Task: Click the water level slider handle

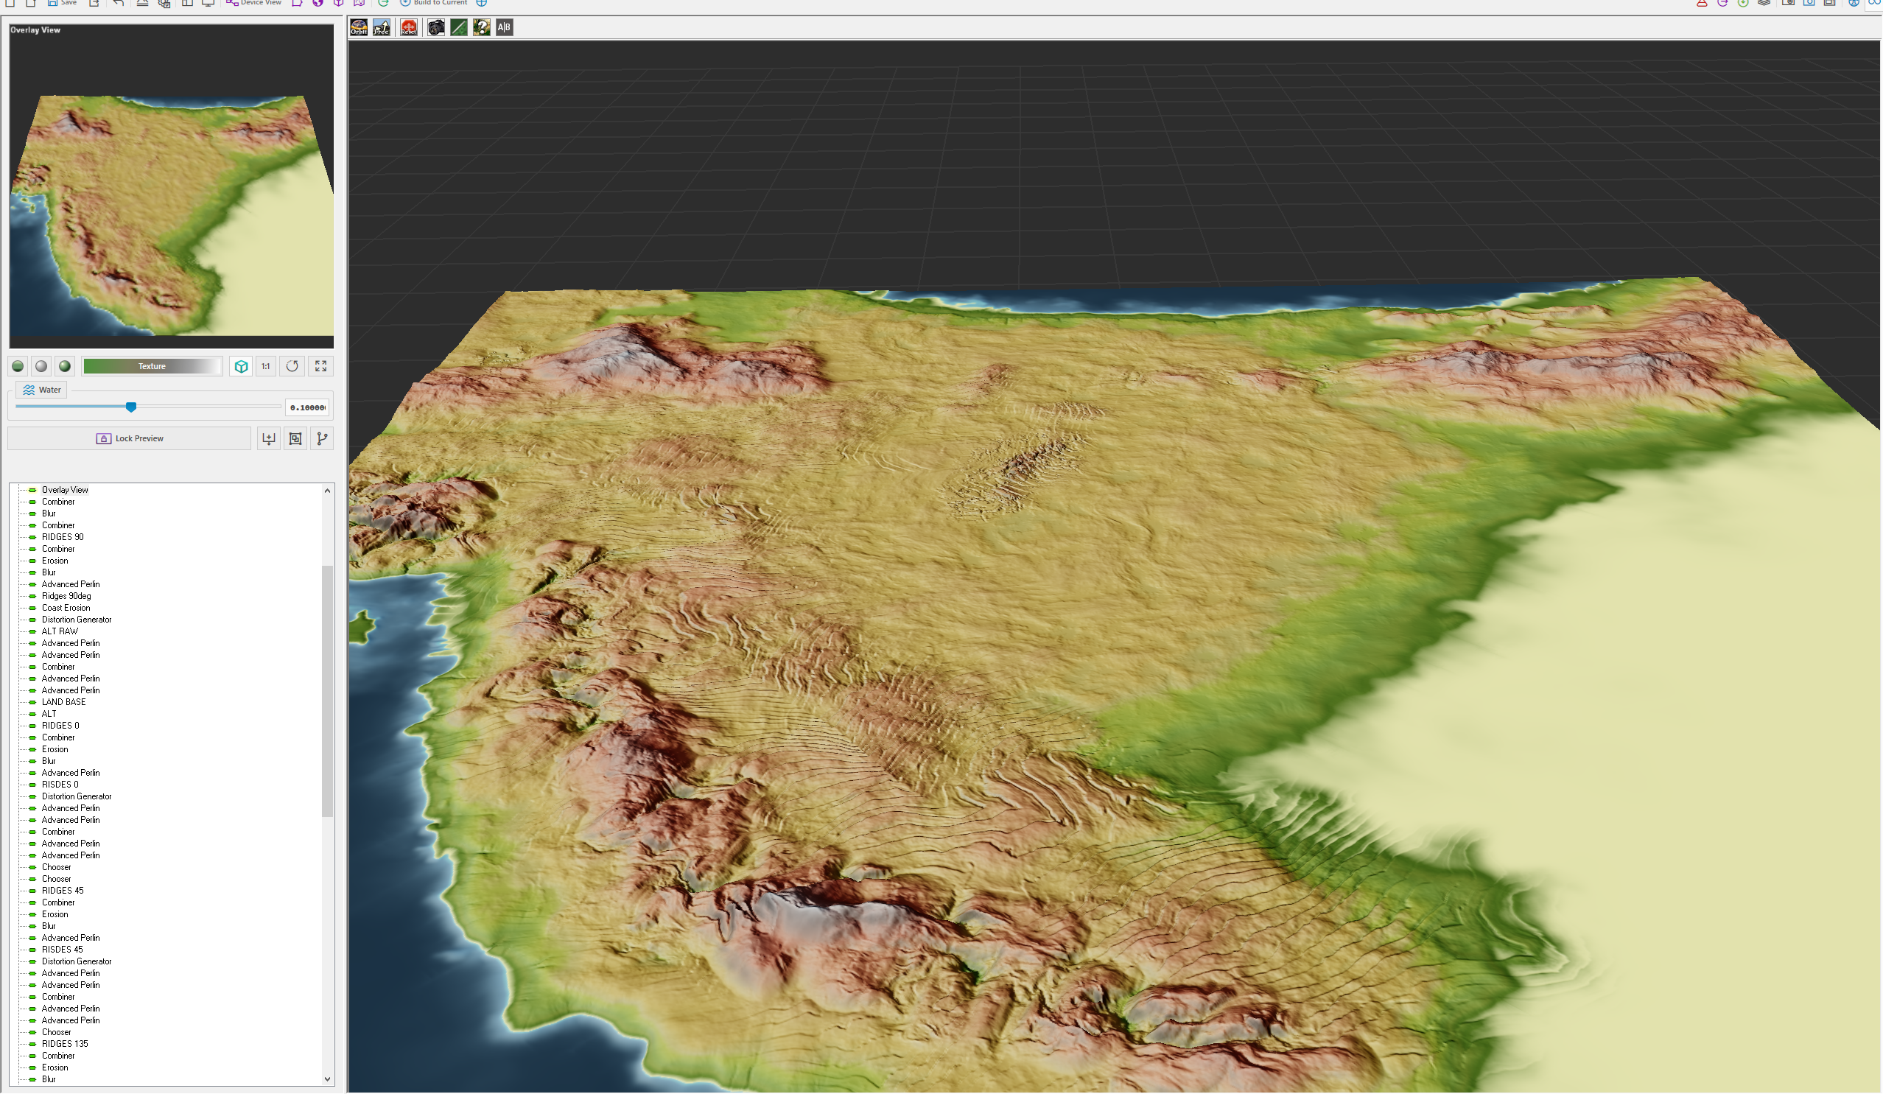Action: [x=132, y=407]
